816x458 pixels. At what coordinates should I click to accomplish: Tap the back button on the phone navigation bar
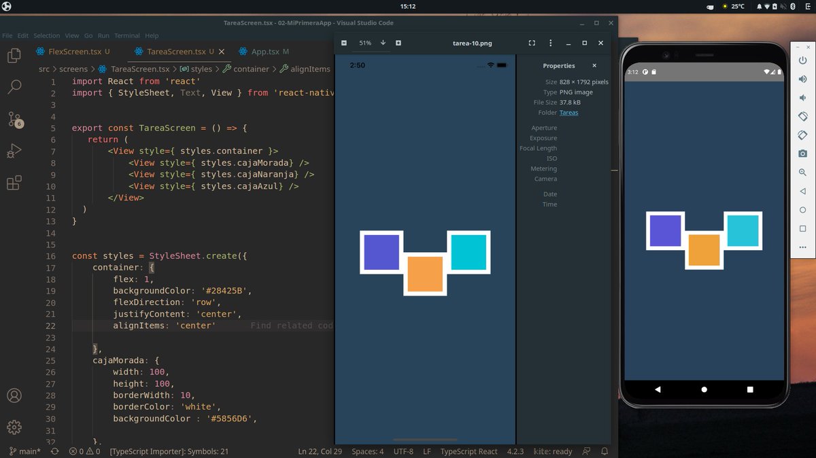(x=658, y=389)
